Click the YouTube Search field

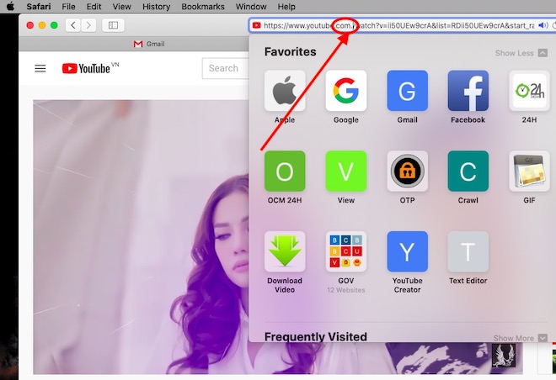pyautogui.click(x=226, y=68)
